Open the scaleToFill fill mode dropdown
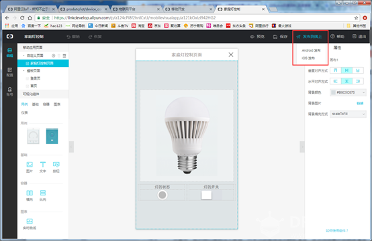The width and height of the screenshot is (372, 241). tap(348, 114)
